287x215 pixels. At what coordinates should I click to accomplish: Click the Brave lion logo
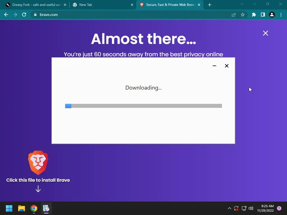[38, 163]
